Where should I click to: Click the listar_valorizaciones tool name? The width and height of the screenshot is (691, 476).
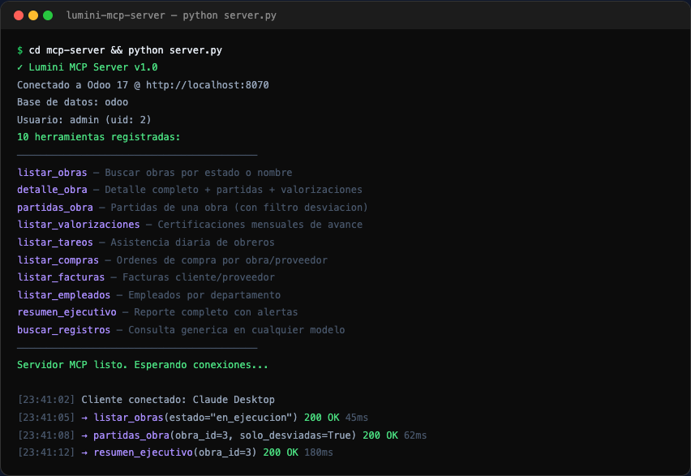coord(79,225)
